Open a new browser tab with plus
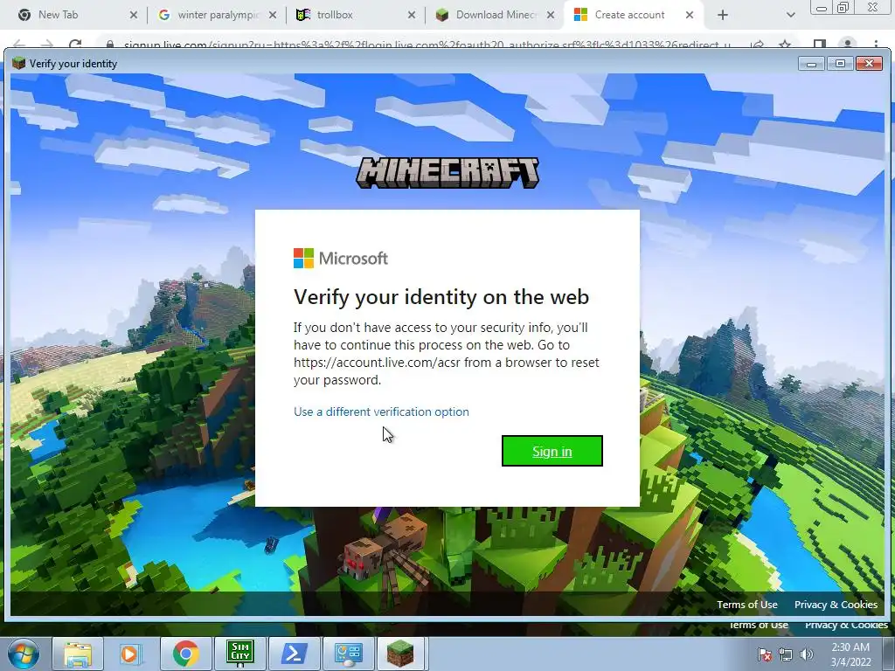The height and width of the screenshot is (671, 895). [723, 15]
